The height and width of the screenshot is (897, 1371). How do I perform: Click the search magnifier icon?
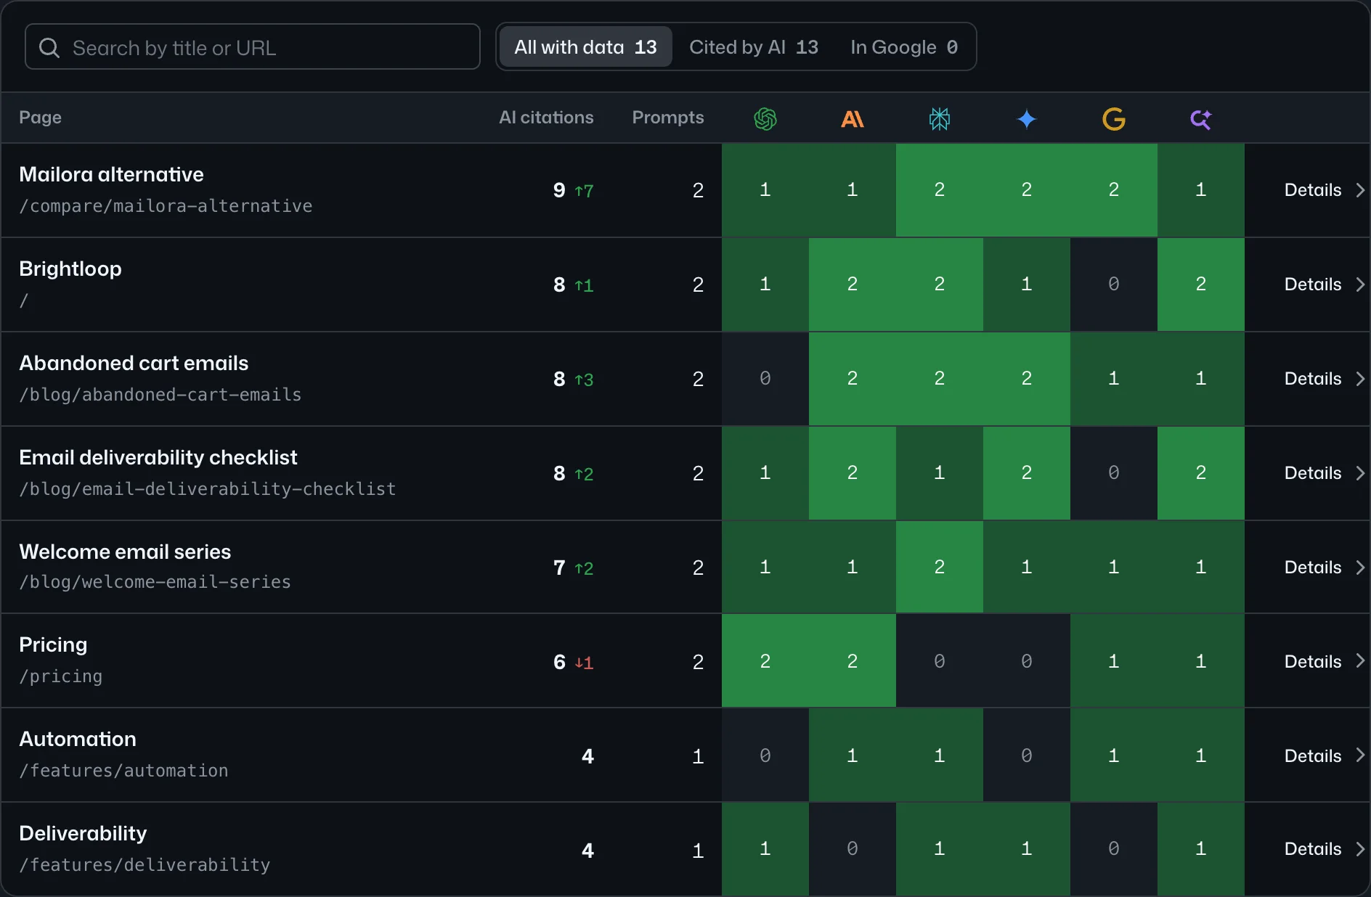coord(49,48)
